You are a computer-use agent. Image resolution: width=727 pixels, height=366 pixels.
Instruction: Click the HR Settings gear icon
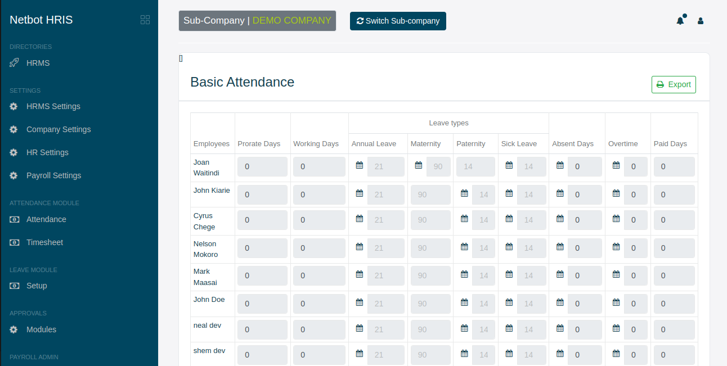14,152
